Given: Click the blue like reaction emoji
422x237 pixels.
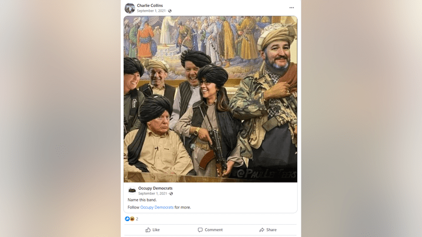Looking at the screenshot, I should pos(127,219).
